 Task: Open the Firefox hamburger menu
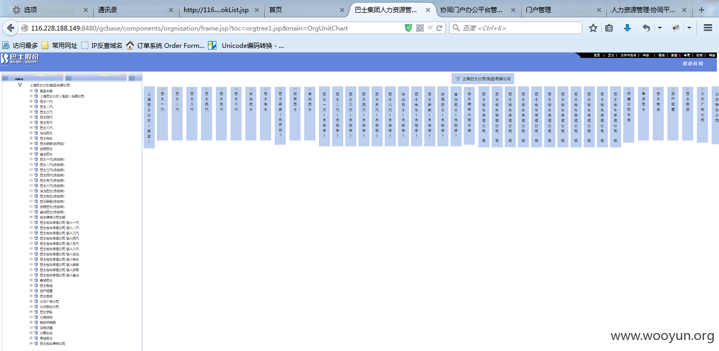[708, 28]
